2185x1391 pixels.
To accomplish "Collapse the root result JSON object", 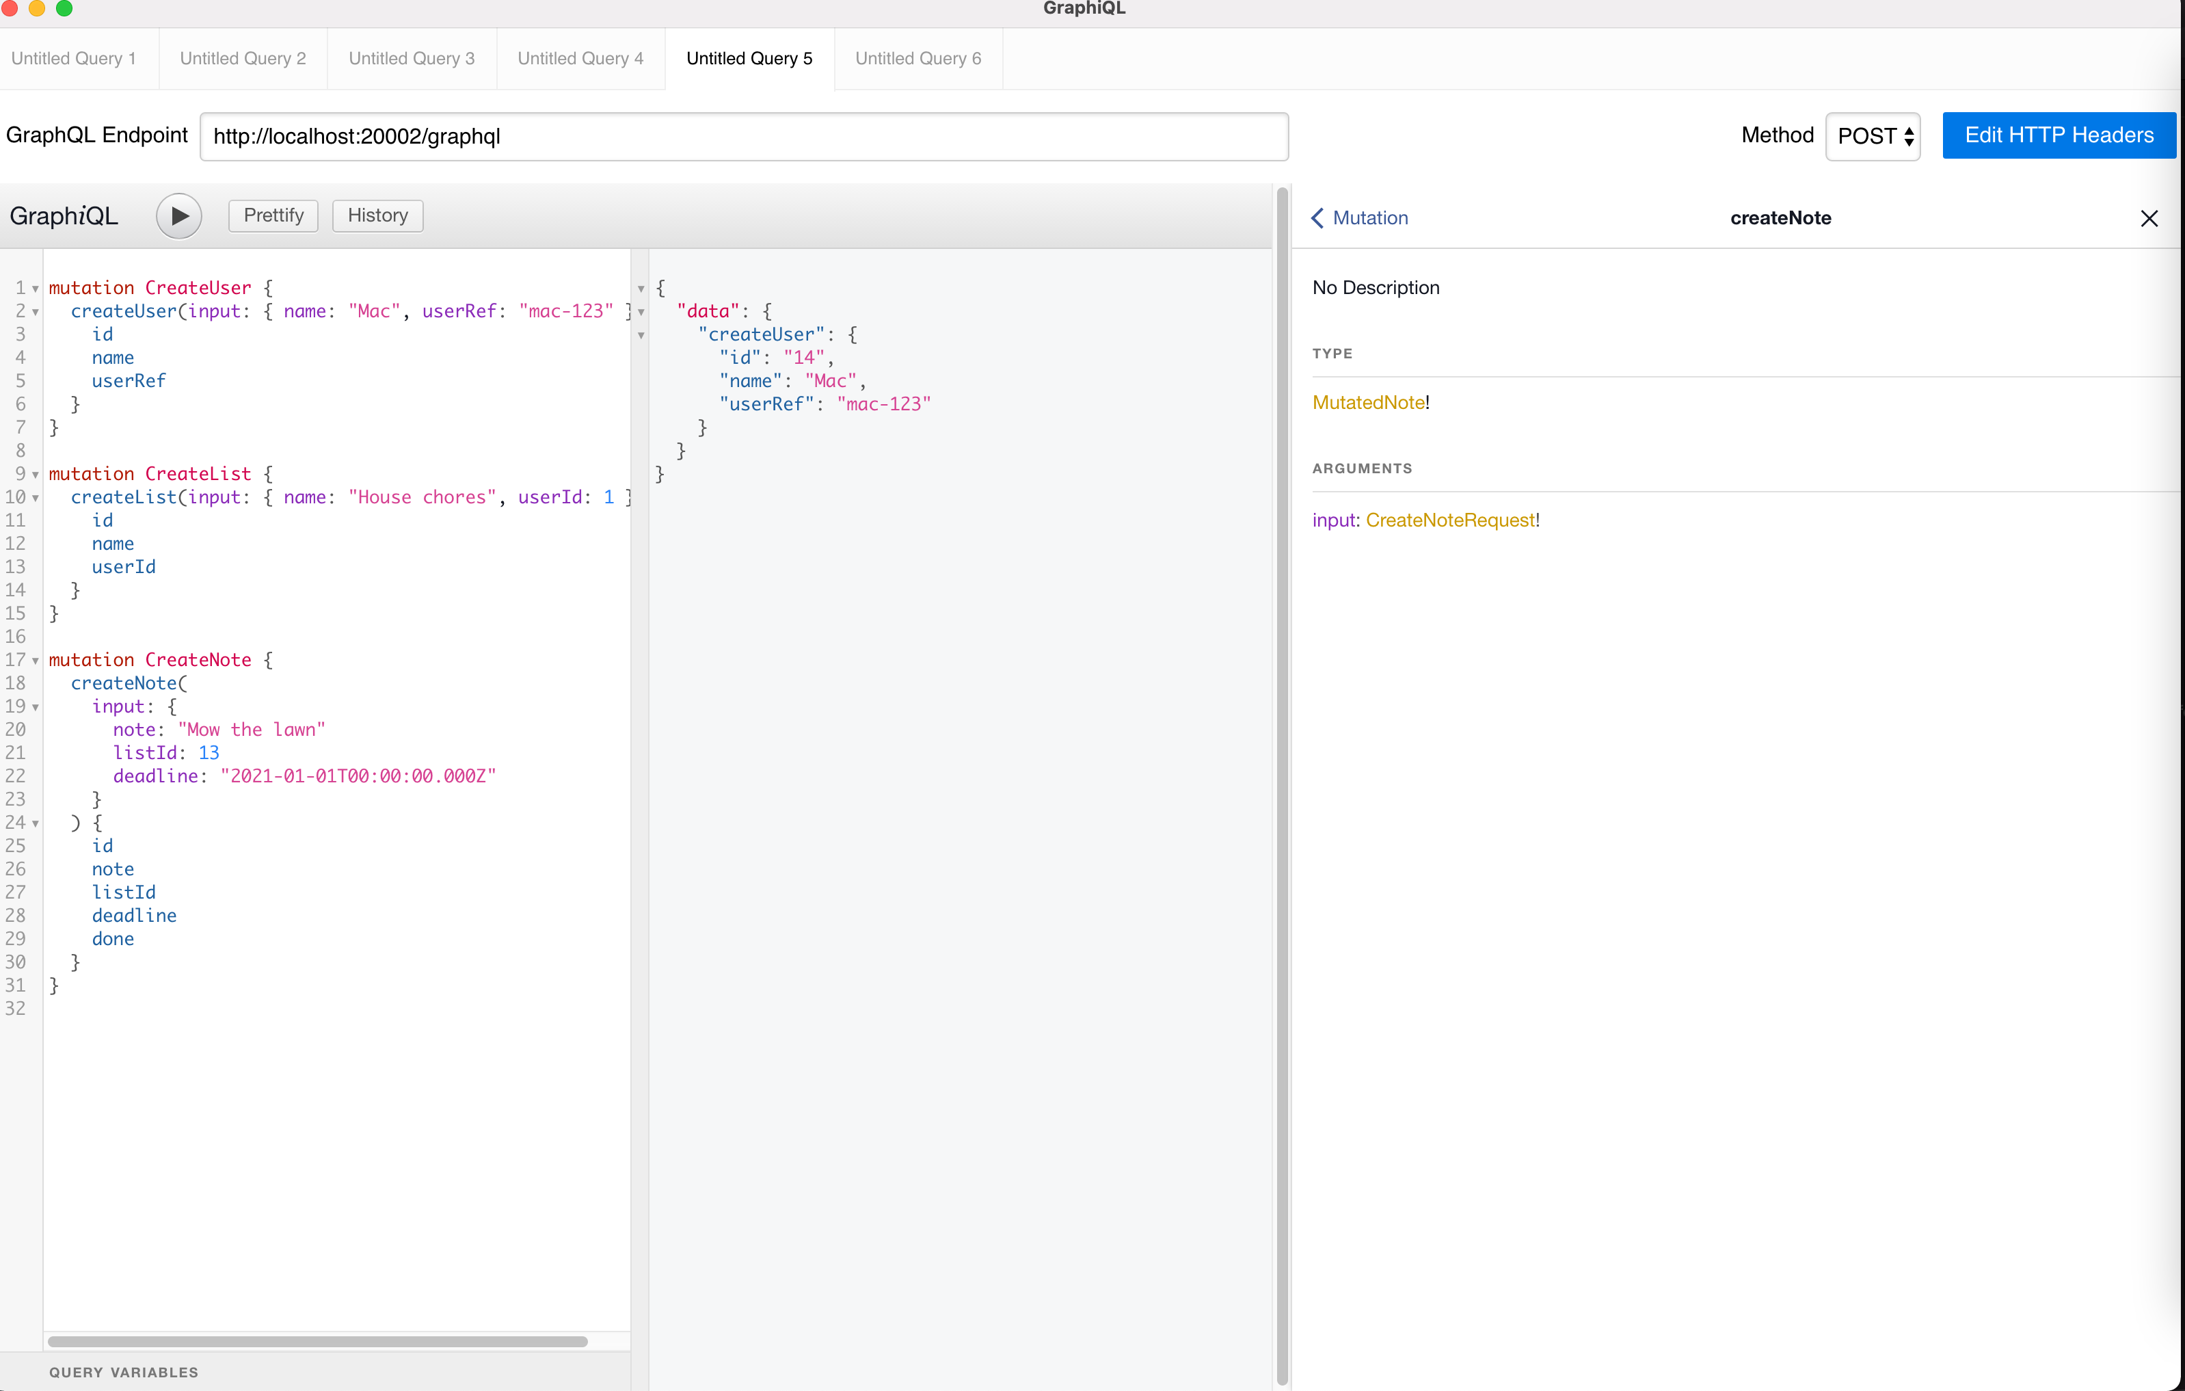I will (641, 289).
